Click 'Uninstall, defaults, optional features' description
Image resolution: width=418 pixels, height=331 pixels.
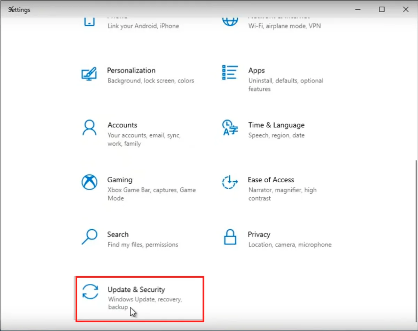286,85
